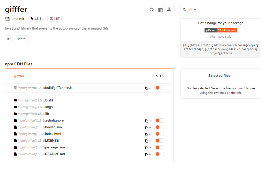The image size is (265, 169).
Task: Toggle the .eslintignore selection switch
Action: [160, 120]
